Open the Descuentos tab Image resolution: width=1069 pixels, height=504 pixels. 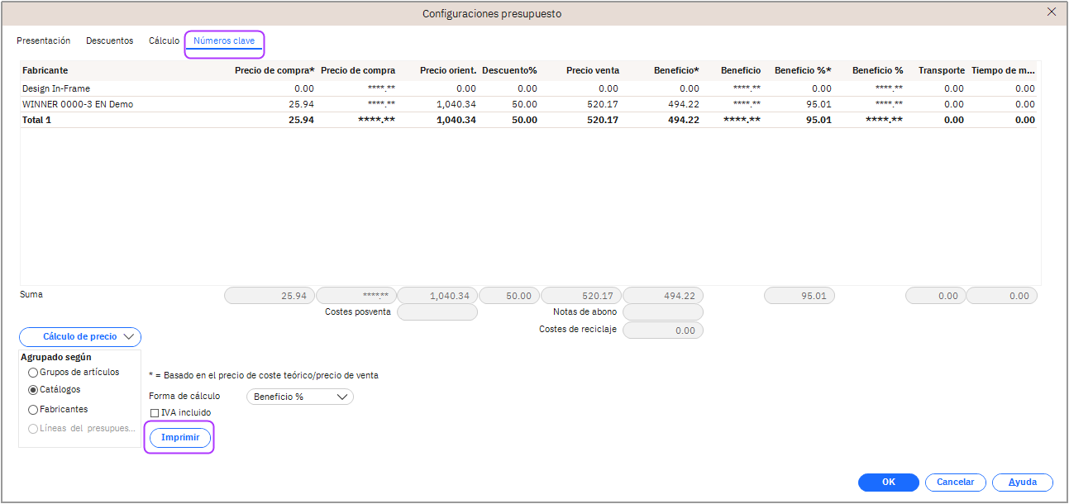(x=109, y=40)
